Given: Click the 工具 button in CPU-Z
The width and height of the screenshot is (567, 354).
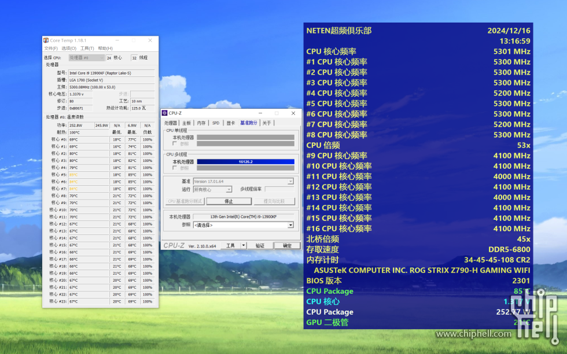Looking at the screenshot, I should click(231, 245).
